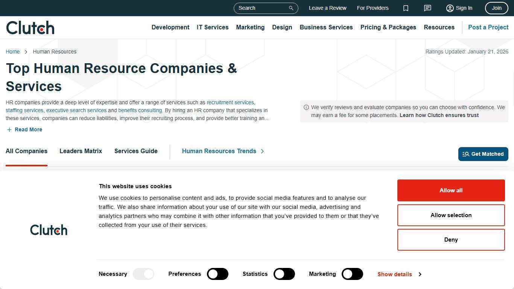Click the Human Resources Trends chevron
This screenshot has height=289, width=514.
click(x=262, y=151)
